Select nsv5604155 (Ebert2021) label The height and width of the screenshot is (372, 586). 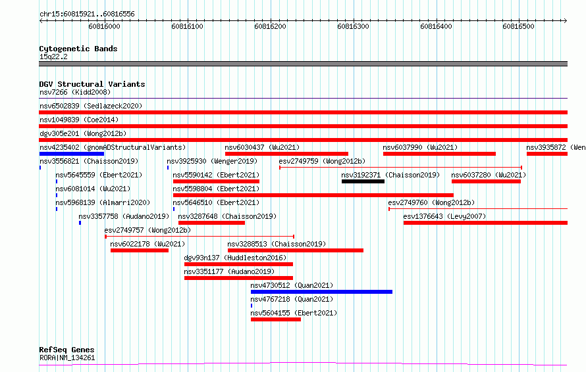click(294, 313)
